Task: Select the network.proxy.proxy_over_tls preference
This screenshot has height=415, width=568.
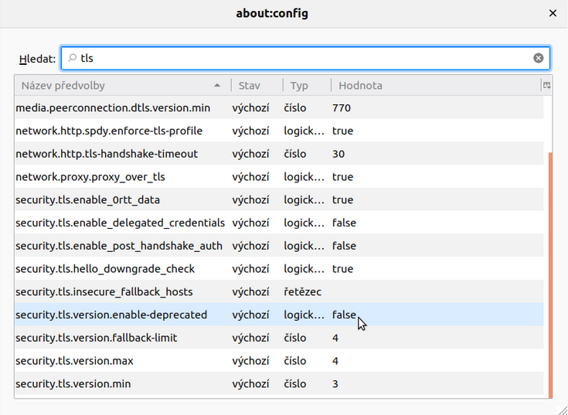Action: pyautogui.click(x=90, y=177)
